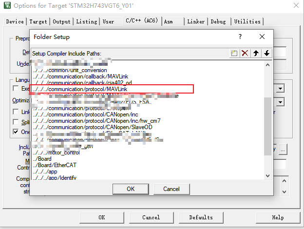304x229 pixels.
Task: Select the ../../../app/Identify path entry
Action: point(55,178)
